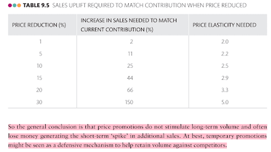
Task: Click the Price Reduction (%) column header
Action: coord(39,25)
